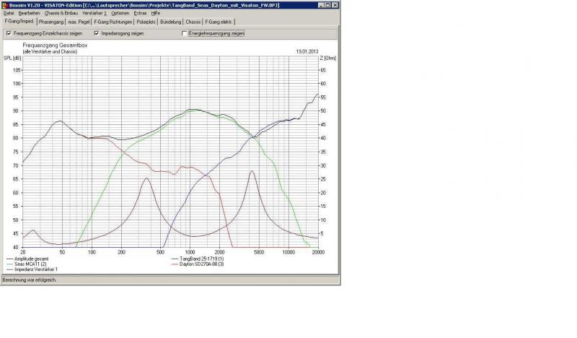
Task: Click the status bar message Berechnung war erfolgreich
Action: tap(30, 280)
